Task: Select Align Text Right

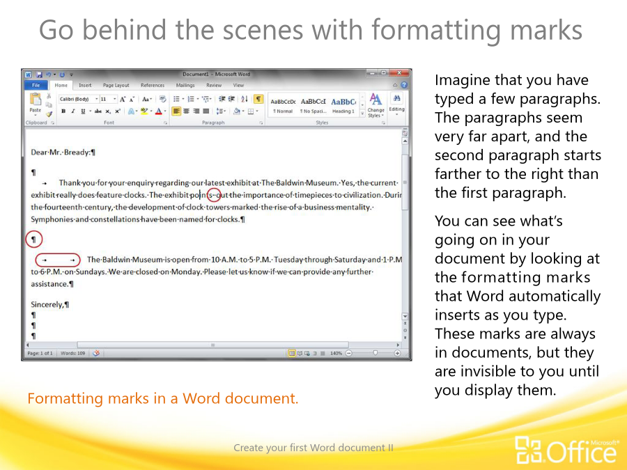Action: pyautogui.click(x=196, y=111)
